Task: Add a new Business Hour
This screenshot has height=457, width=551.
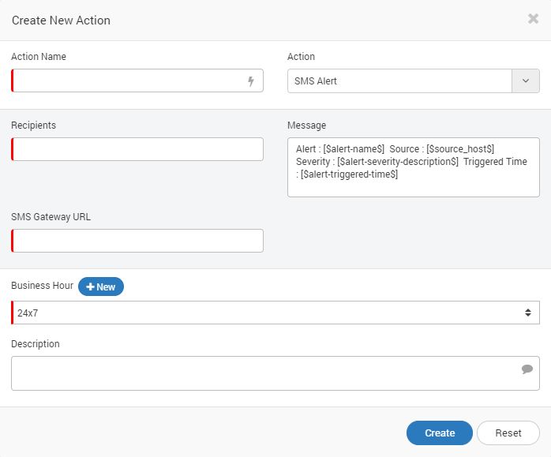Action: pos(101,287)
